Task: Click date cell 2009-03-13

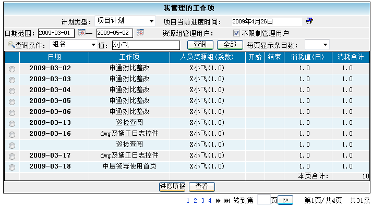Action: pyautogui.click(x=50, y=123)
